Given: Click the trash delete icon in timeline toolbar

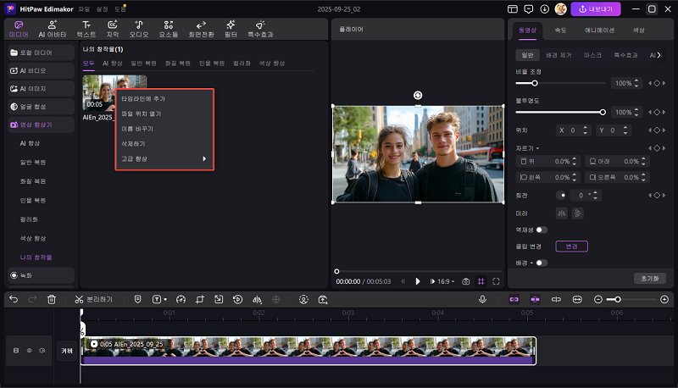Looking at the screenshot, I should 52,299.
